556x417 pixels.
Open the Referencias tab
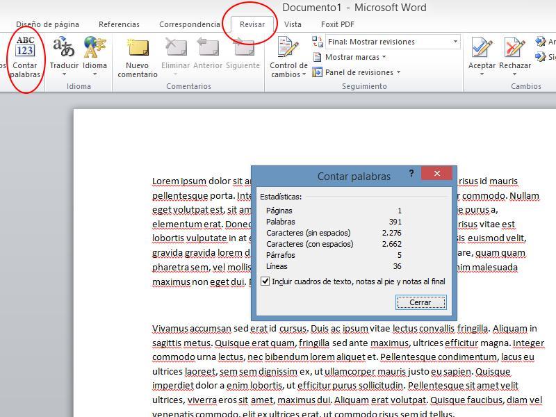click(x=119, y=24)
